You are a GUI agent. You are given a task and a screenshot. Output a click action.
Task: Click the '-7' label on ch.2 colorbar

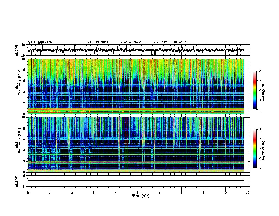pos(260,168)
